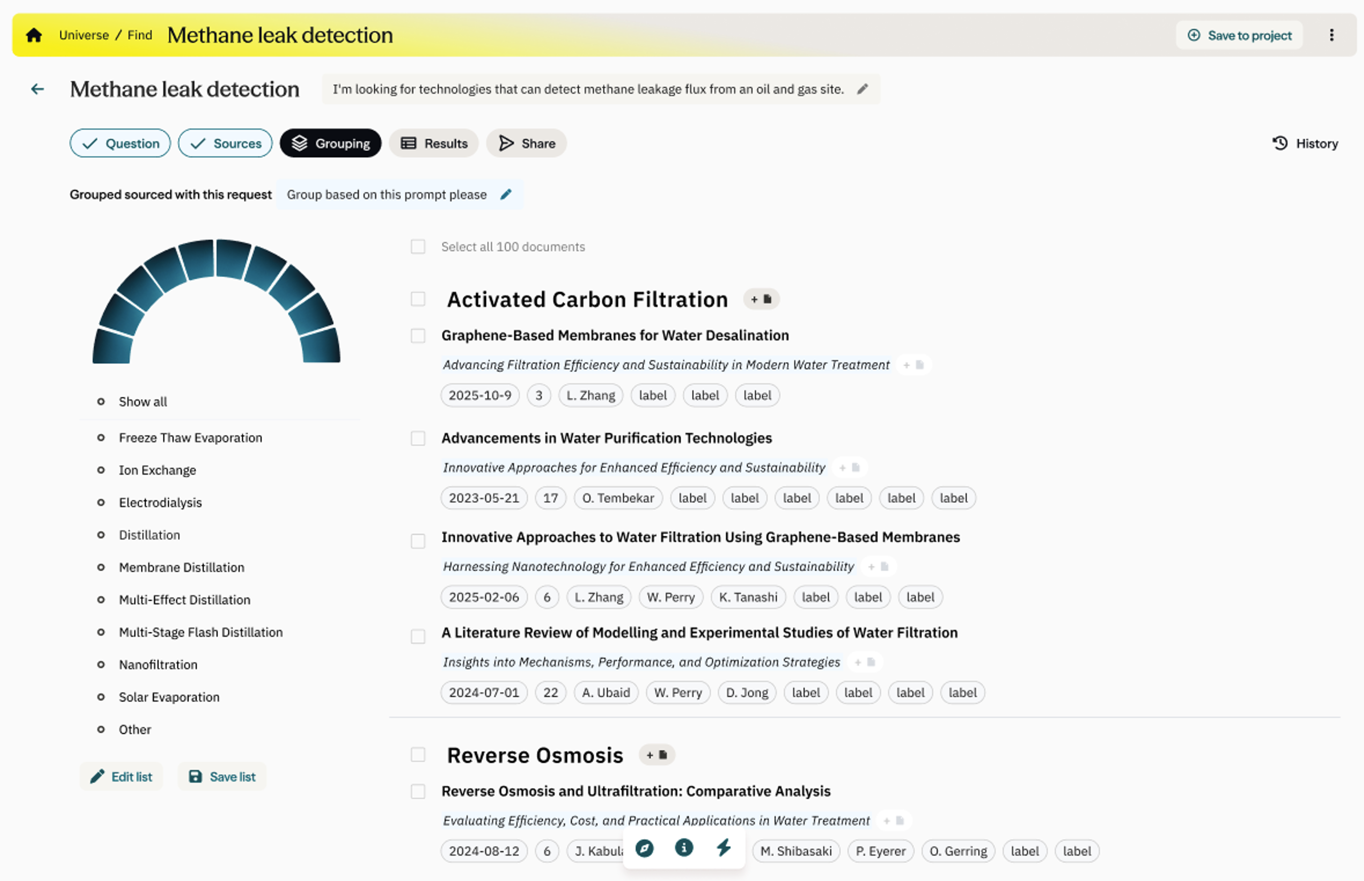The image size is (1364, 881).
Task: Click the K. Tanashi author chip
Action: tap(748, 597)
